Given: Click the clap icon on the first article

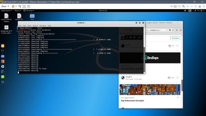Looking at the screenshot, I should [170, 46].
